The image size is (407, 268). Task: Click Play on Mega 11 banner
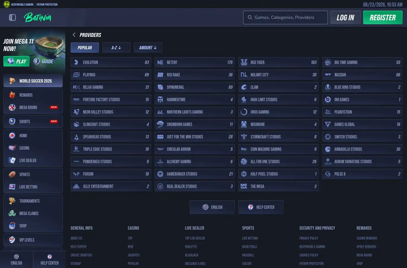tap(16, 61)
